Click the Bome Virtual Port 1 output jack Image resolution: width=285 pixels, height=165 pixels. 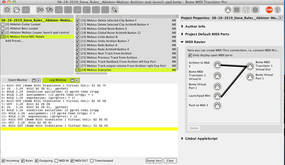tap(250, 77)
